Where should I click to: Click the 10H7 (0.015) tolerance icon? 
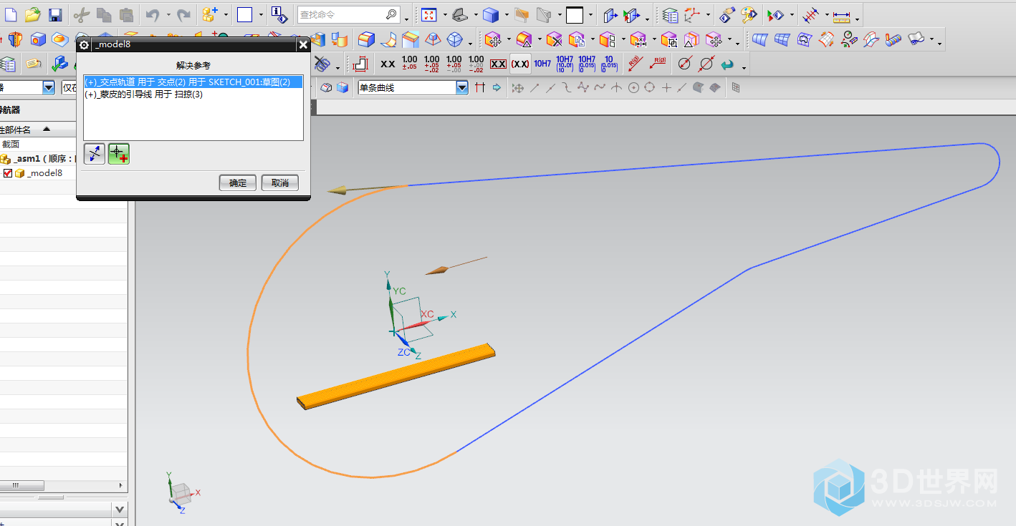(x=587, y=64)
